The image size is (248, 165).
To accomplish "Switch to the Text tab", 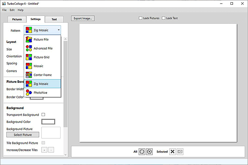I will click(x=54, y=19).
